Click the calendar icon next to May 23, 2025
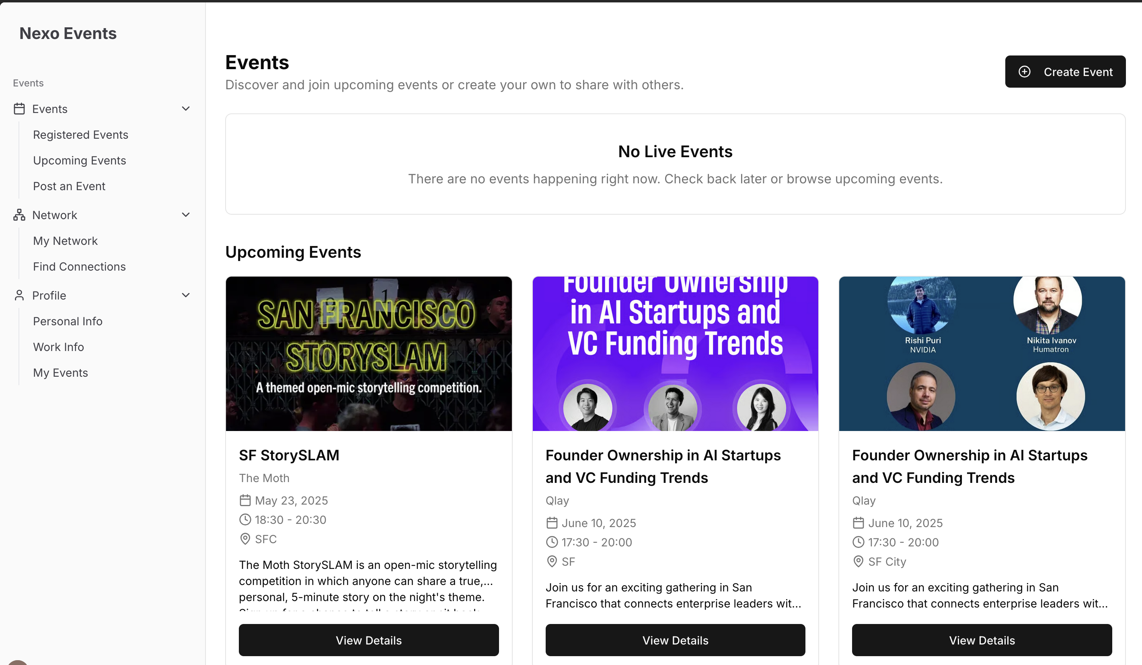1142x665 pixels. tap(245, 500)
